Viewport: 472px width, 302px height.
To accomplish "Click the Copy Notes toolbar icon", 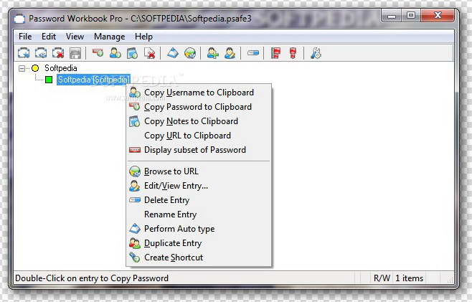I will [132, 53].
